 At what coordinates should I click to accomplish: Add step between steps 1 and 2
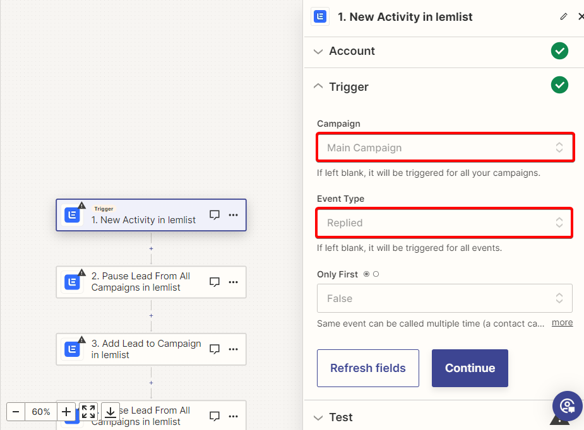pyautogui.click(x=152, y=248)
